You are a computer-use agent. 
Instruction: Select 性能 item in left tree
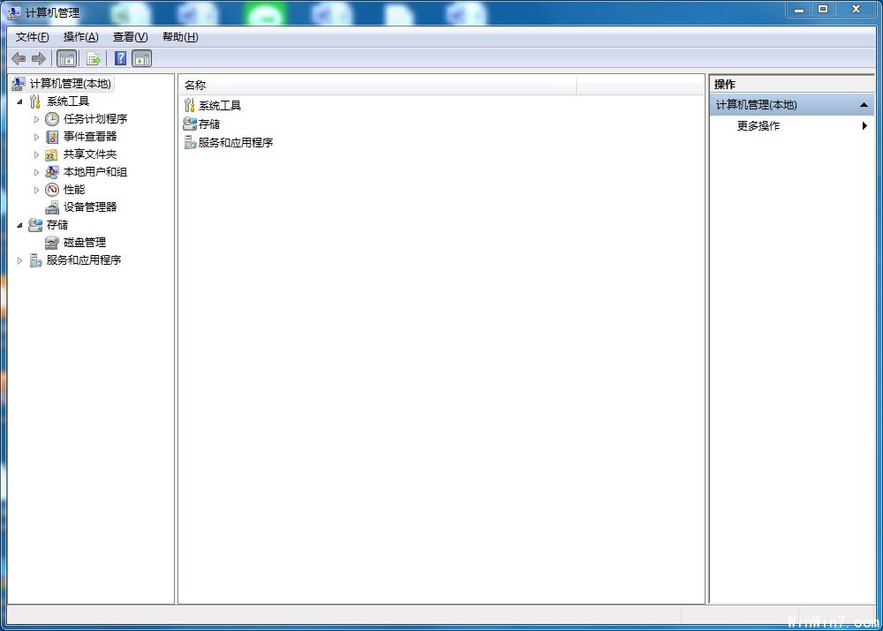[x=74, y=190]
